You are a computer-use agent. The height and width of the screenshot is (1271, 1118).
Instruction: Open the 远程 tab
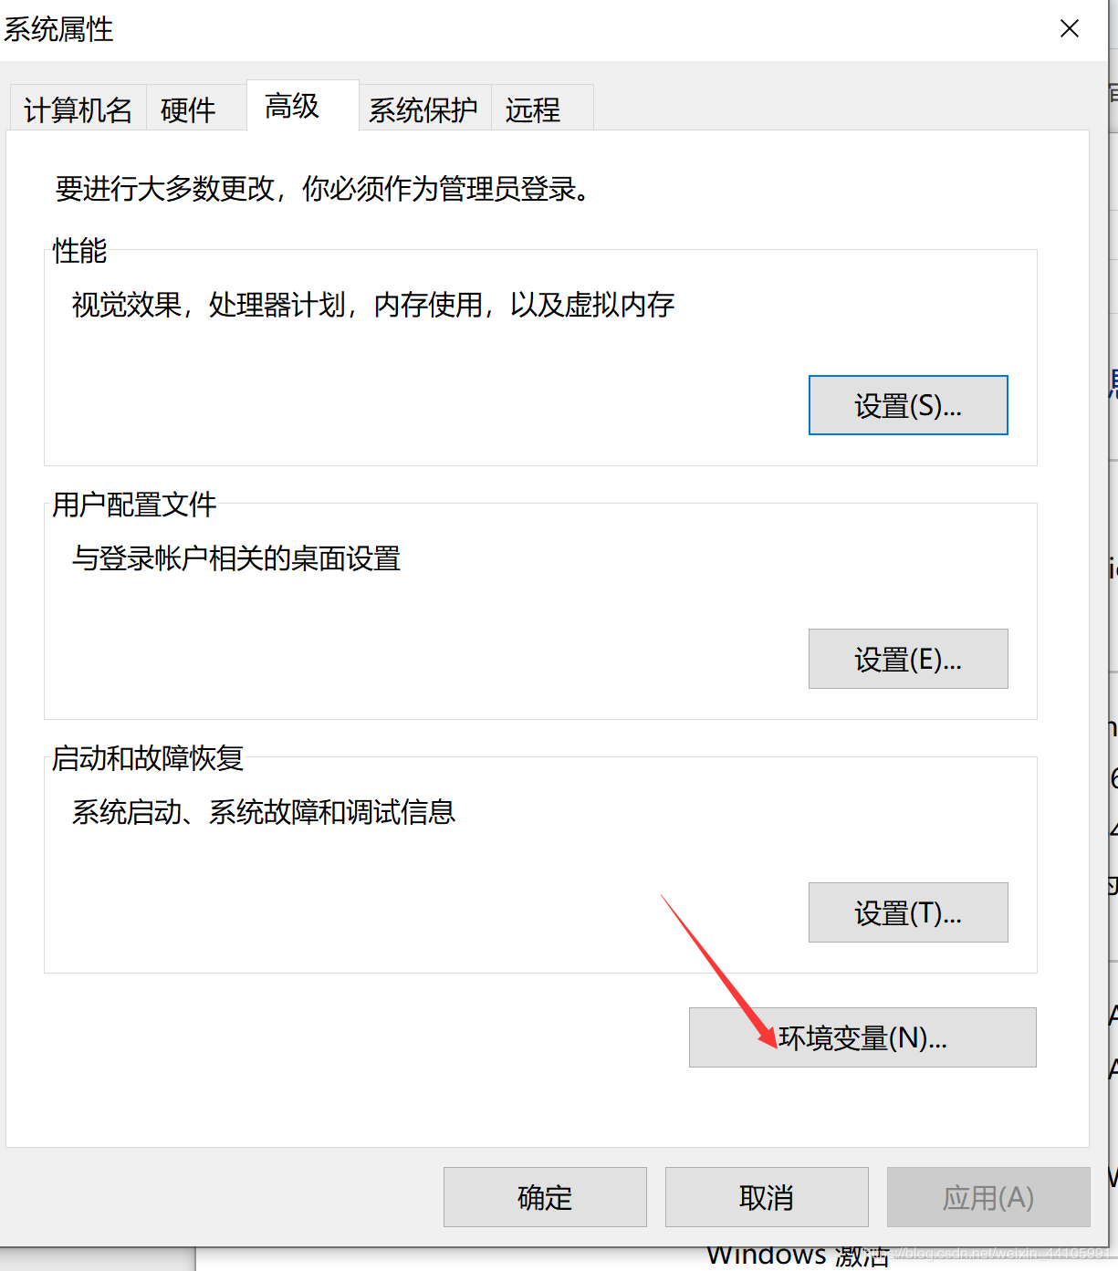[533, 109]
